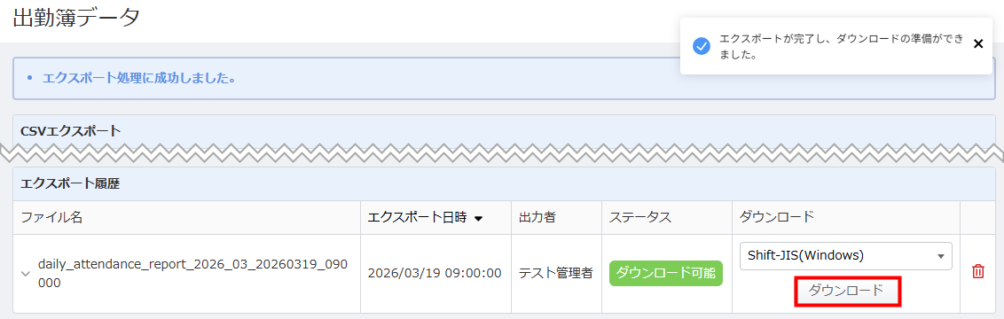Open the Shift-JIS(Windows) encoding dropdown
The height and width of the screenshot is (319, 1004).
tap(846, 256)
